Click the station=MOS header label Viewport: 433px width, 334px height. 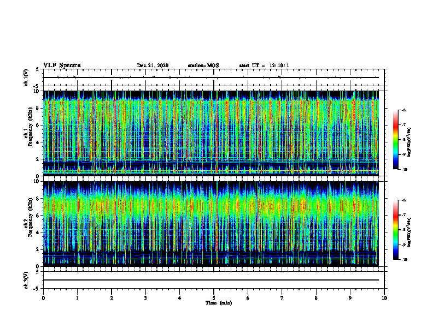click(203, 65)
